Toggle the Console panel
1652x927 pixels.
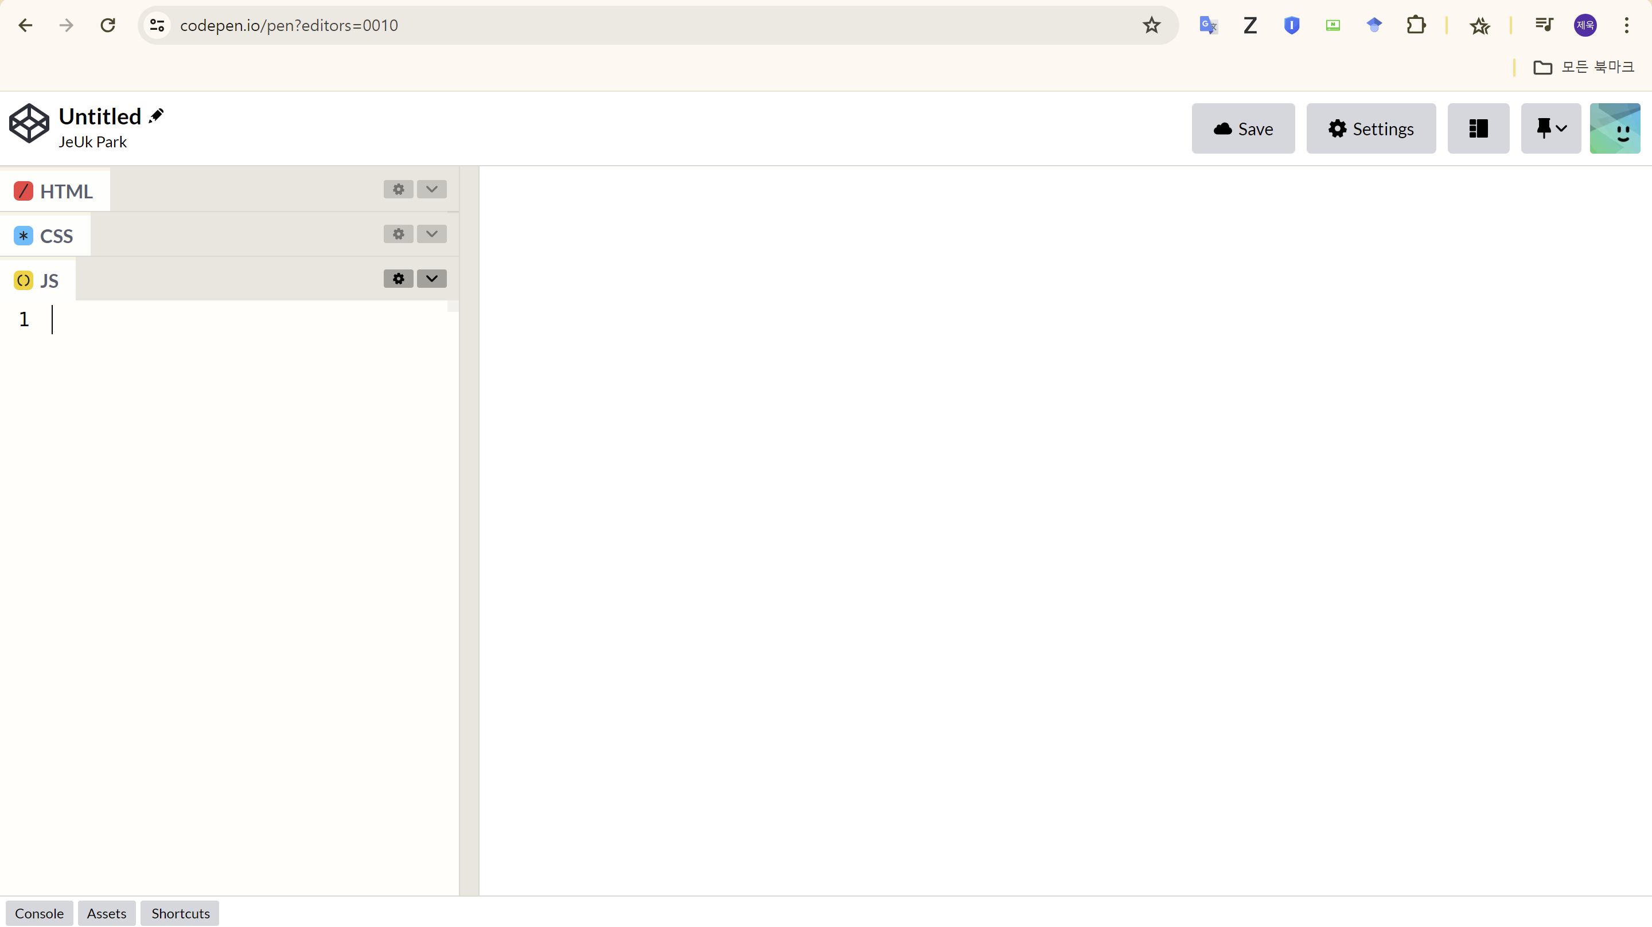[x=39, y=914]
